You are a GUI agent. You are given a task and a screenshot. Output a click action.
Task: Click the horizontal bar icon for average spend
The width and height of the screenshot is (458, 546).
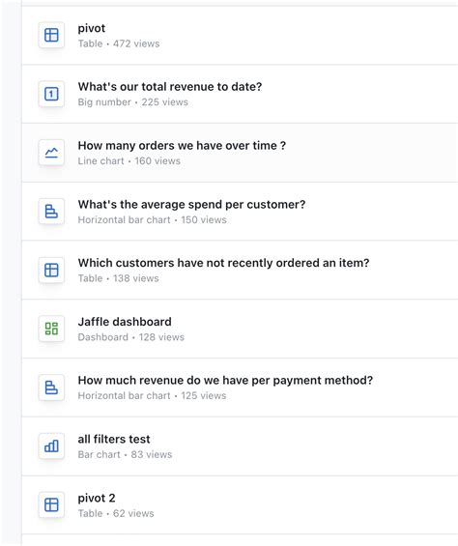point(51,212)
